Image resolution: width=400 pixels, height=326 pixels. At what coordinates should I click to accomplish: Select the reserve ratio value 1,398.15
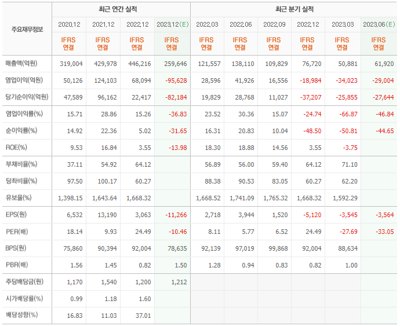tap(70, 198)
